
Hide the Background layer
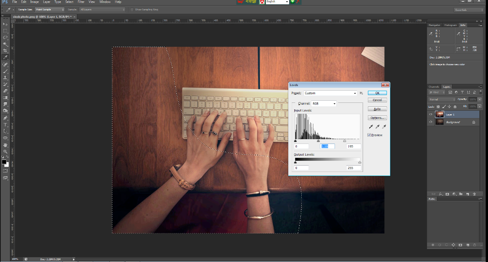[x=430, y=122]
